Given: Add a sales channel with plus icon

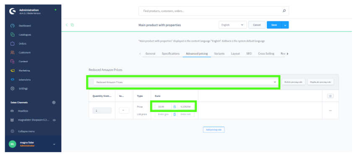Looking at the screenshot, I should [54, 102].
